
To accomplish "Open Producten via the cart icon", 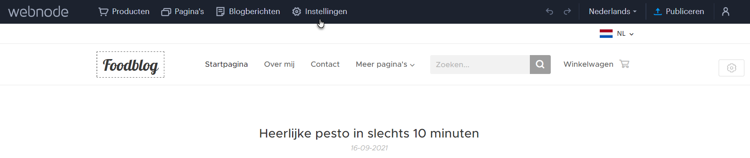I will pos(103,12).
